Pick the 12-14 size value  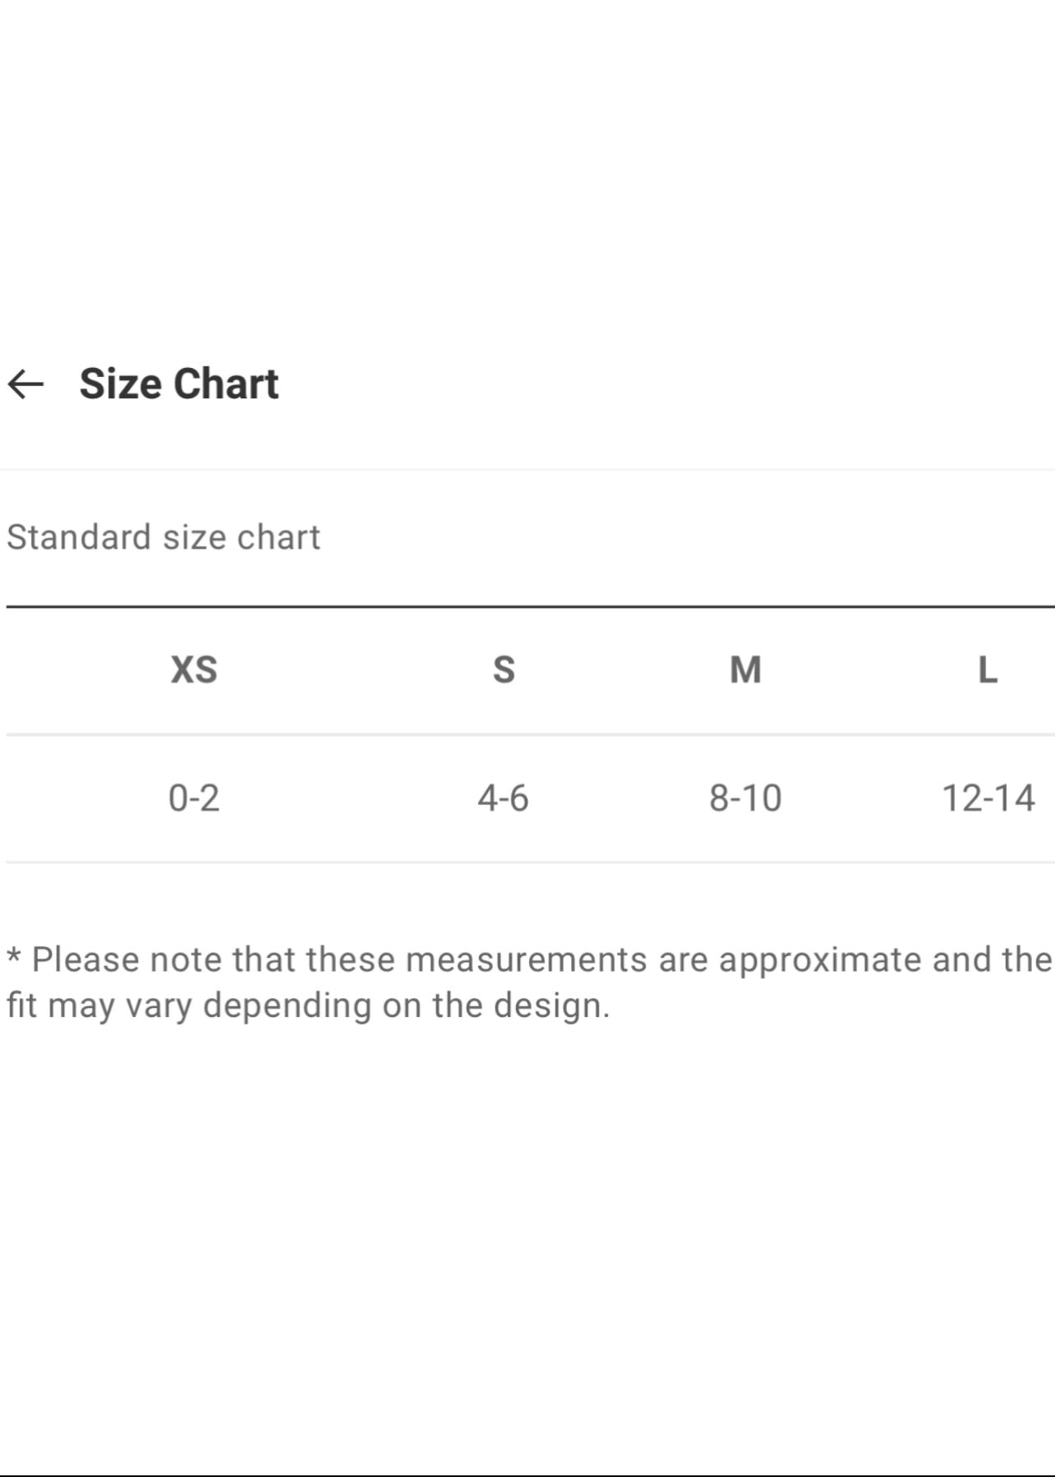[x=988, y=798]
